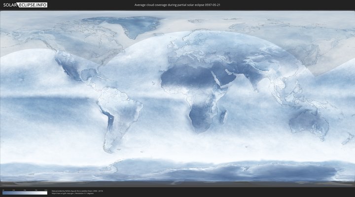355x197 pixels.
Task: Click the 100% label on the legend
Action: point(46,190)
